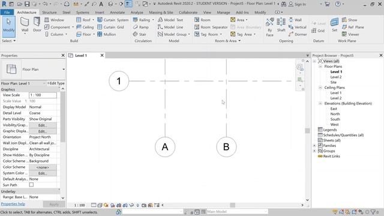This screenshot has width=384, height=216.
Task: Pick the Mullion tool
Action: coord(107,34)
